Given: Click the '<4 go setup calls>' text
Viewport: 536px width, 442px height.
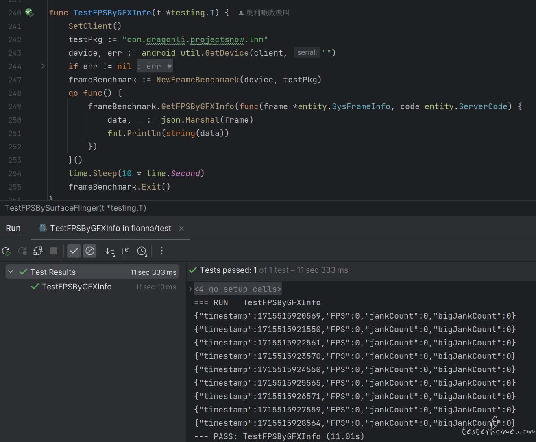Looking at the screenshot, I should [238, 289].
